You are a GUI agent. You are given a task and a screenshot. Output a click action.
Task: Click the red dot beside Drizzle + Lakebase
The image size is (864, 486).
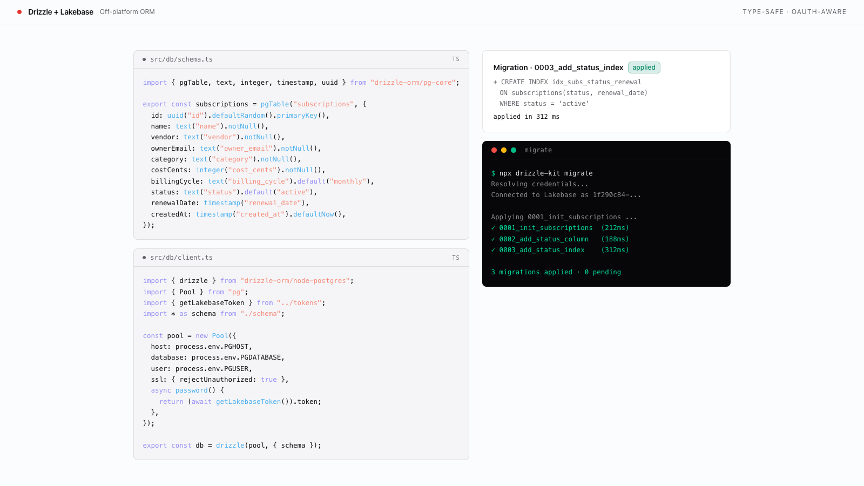click(19, 12)
